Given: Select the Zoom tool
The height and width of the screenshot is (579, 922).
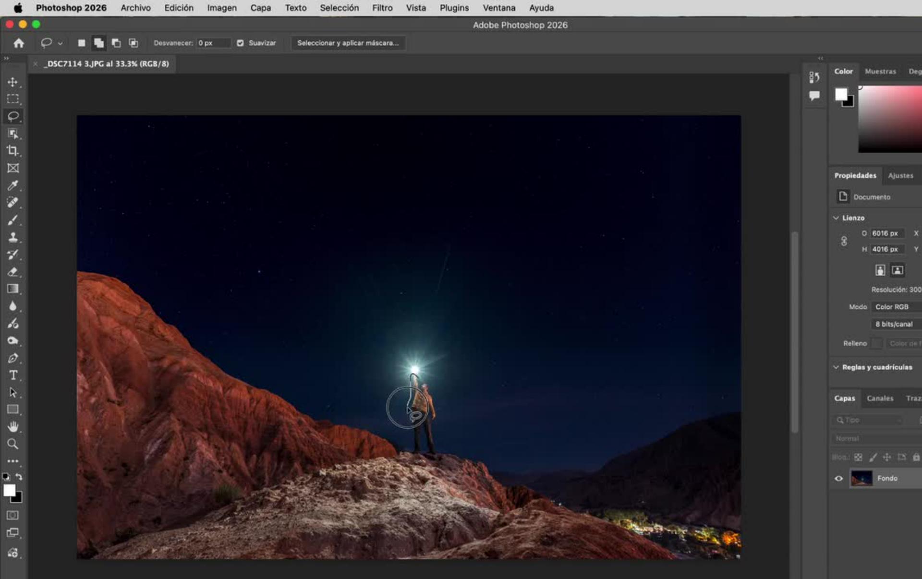Looking at the screenshot, I should pyautogui.click(x=13, y=444).
